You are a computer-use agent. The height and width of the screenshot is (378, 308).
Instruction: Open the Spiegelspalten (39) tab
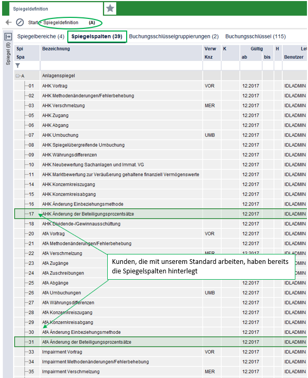click(97, 36)
